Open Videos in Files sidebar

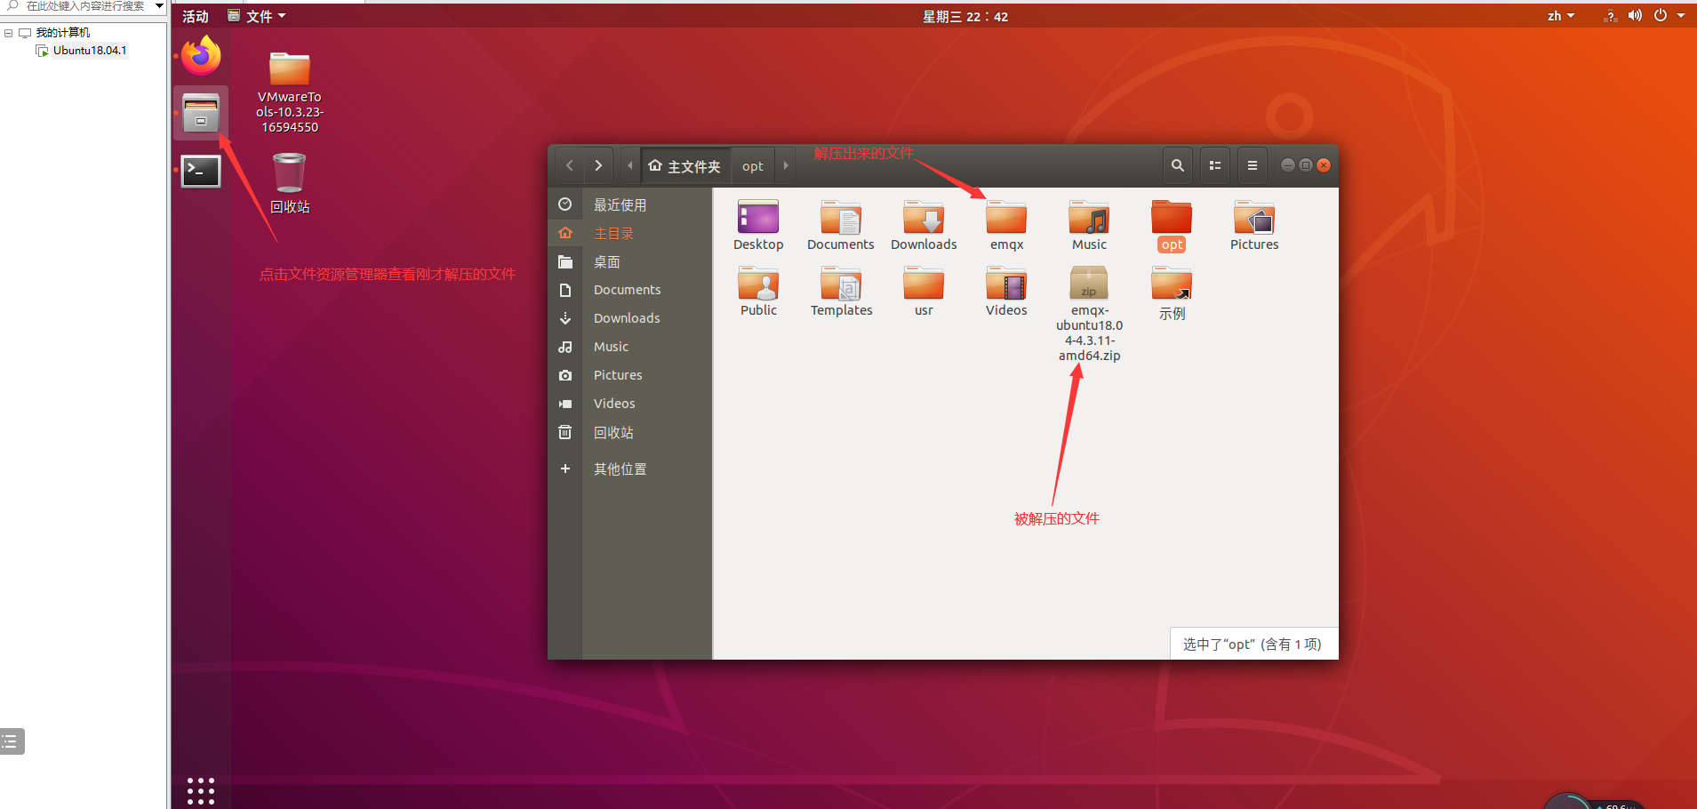pos(630,404)
